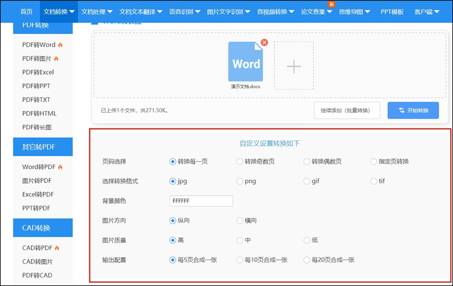Open 论文查重 dropdown menu

click(x=316, y=11)
